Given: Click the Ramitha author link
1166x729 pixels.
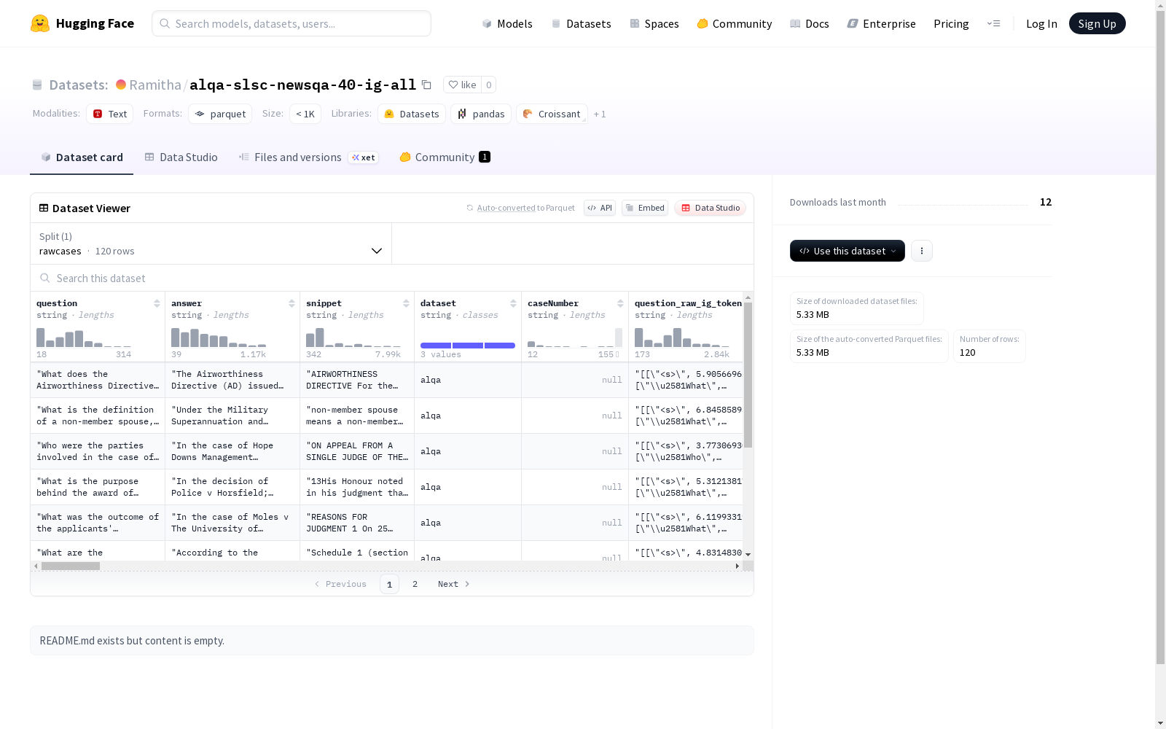Looking at the screenshot, I should coord(155,85).
